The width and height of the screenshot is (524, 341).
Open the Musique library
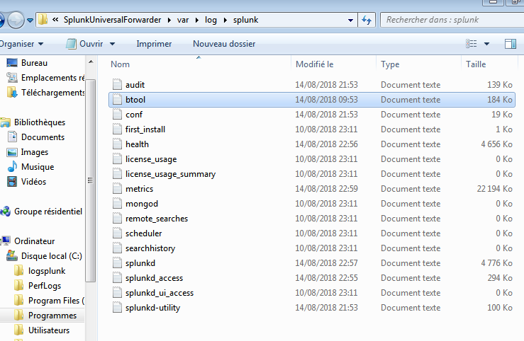[38, 167]
